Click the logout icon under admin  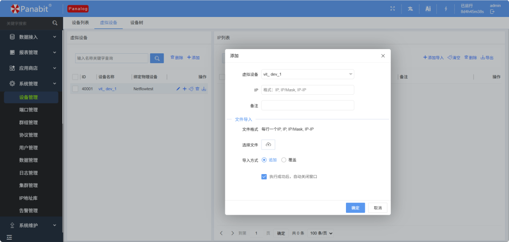pos(493,12)
